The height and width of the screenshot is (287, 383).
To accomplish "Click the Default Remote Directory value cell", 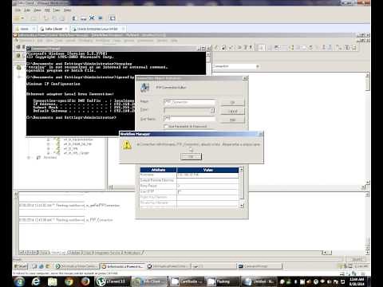I will (207, 180).
